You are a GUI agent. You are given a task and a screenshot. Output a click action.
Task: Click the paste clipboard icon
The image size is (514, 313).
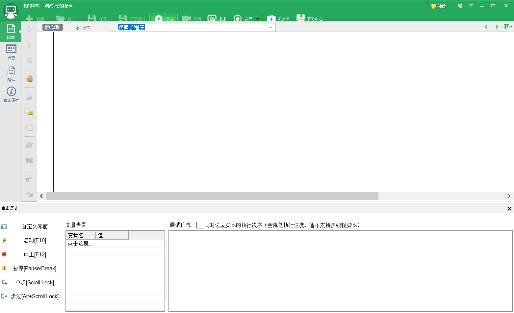[x=29, y=127]
